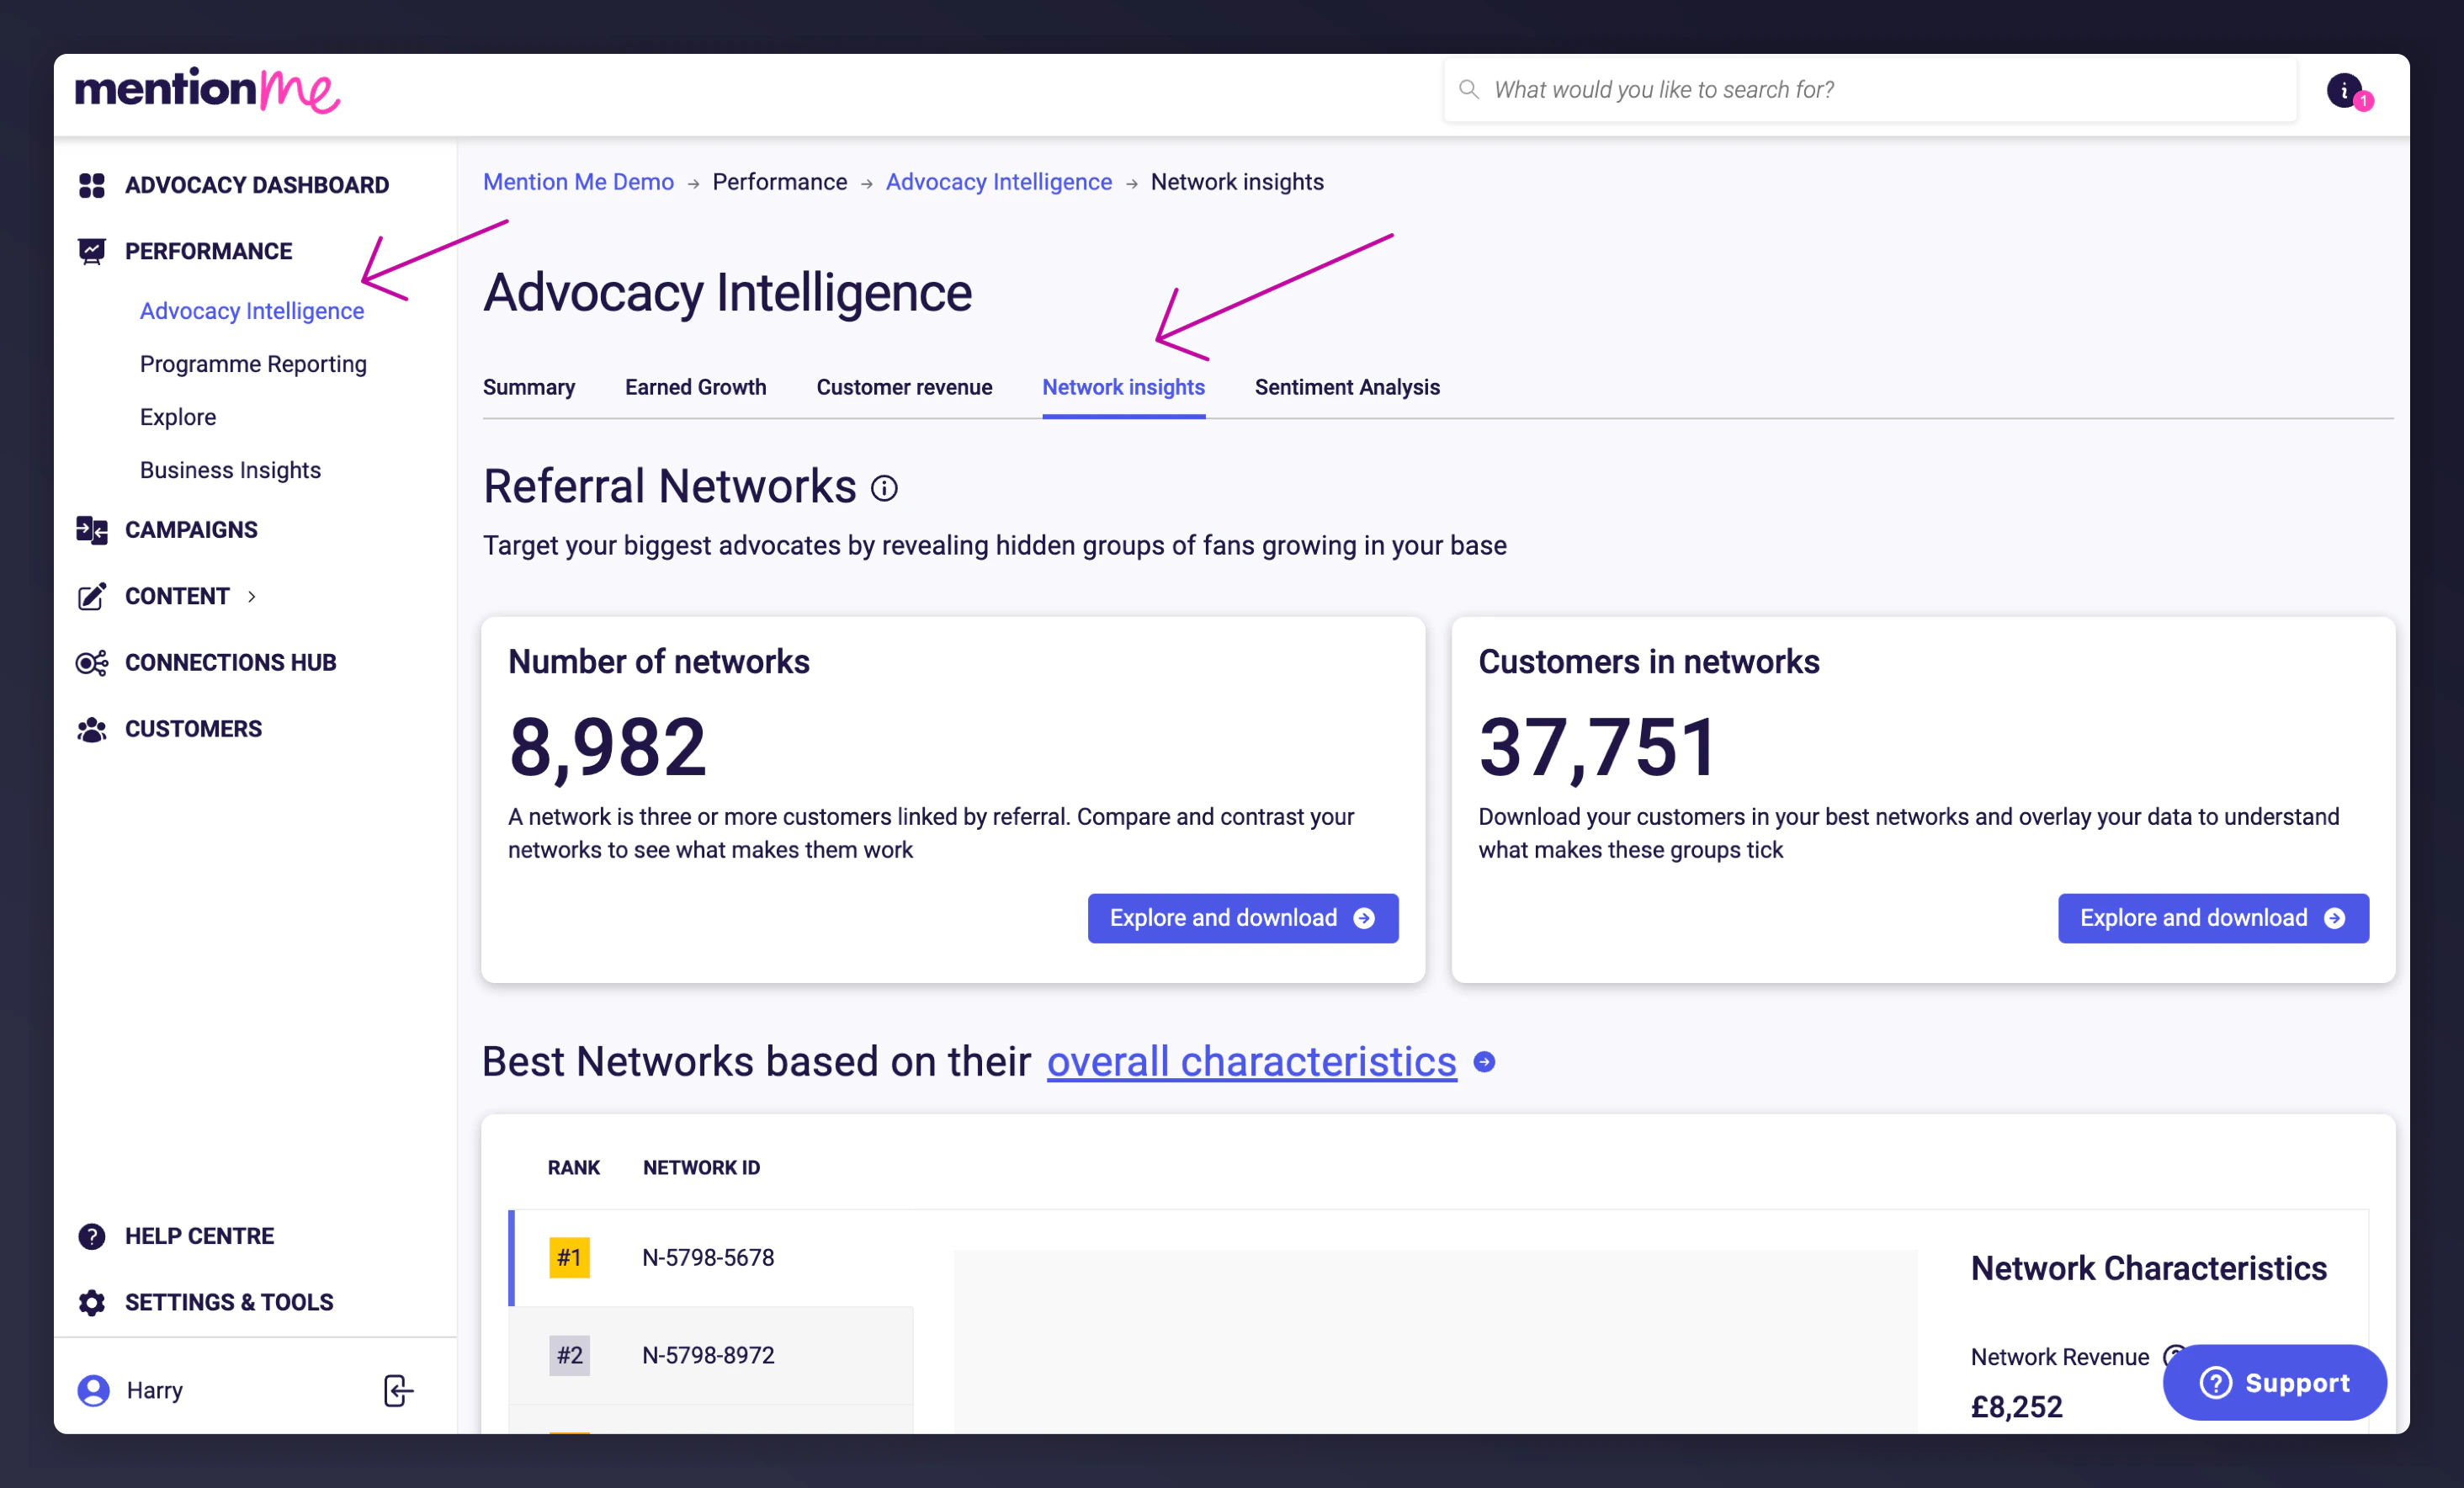Click Mention Me Demo breadcrumb link
This screenshot has width=2464, height=1488.
[578, 182]
